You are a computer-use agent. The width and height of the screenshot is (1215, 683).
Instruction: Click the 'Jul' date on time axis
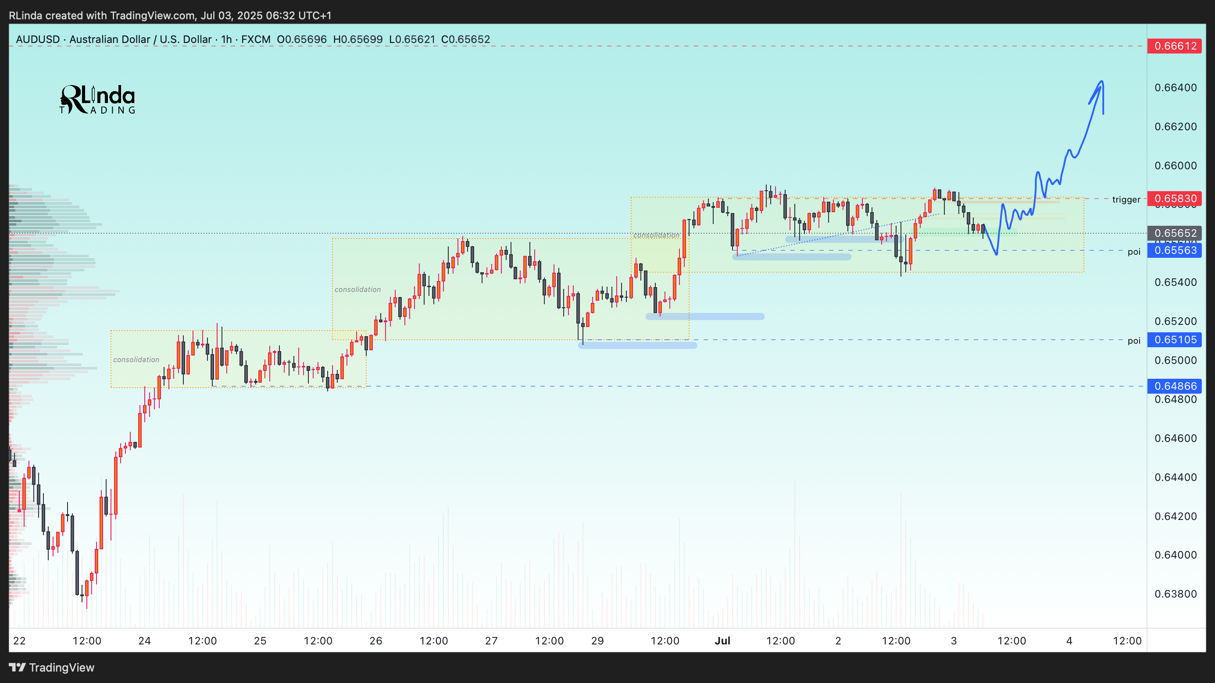(722, 641)
